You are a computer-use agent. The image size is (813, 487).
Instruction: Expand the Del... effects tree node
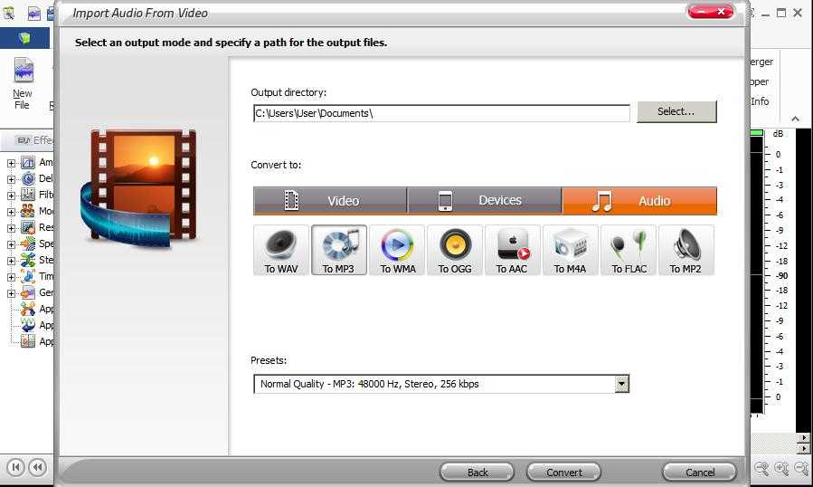pyautogui.click(x=11, y=179)
